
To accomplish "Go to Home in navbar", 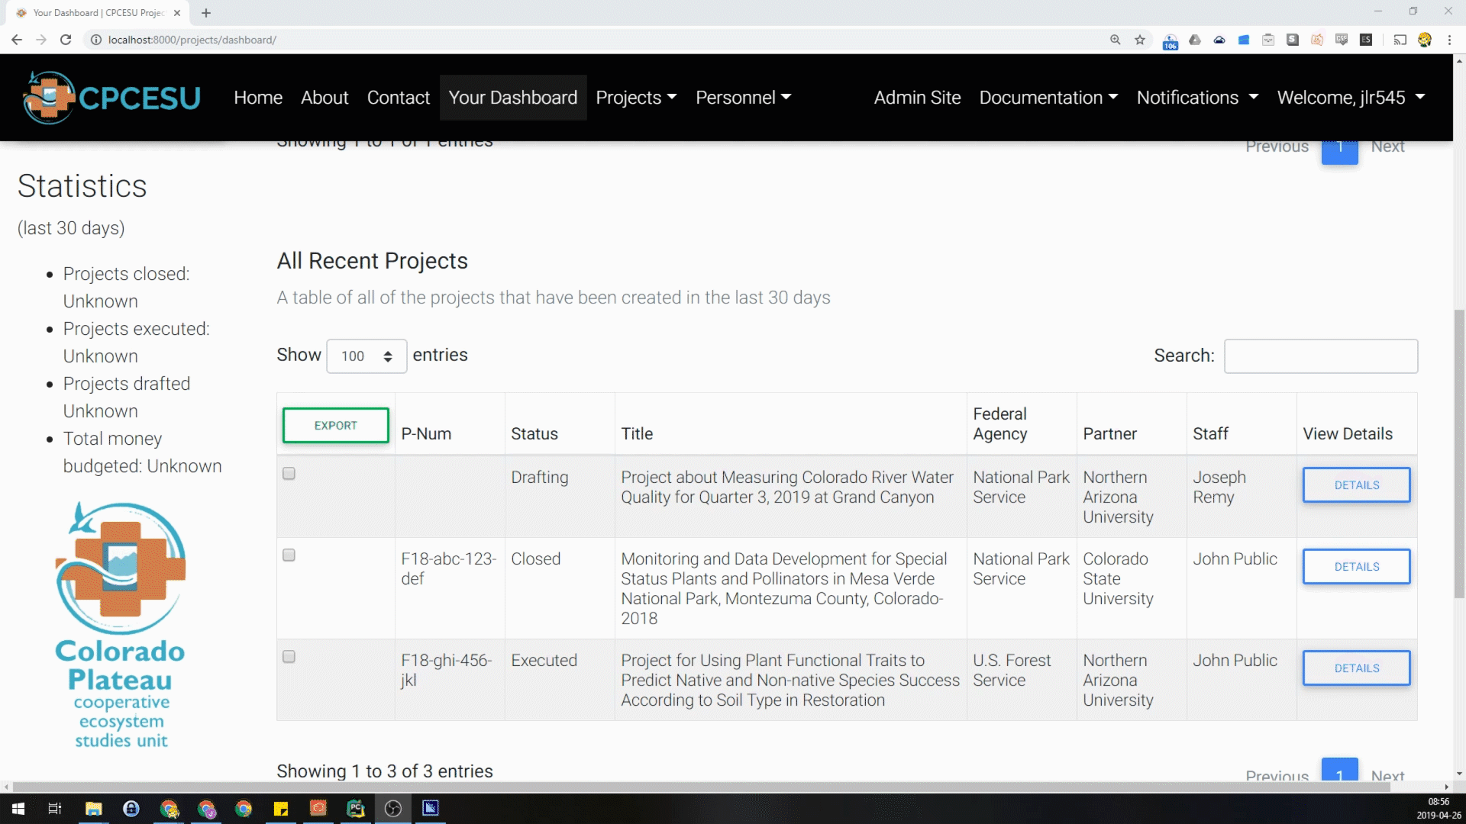I will point(258,98).
